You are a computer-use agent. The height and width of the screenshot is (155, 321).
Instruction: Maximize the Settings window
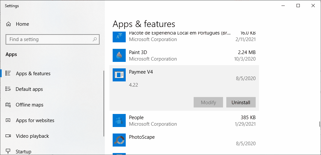pyautogui.click(x=298, y=6)
